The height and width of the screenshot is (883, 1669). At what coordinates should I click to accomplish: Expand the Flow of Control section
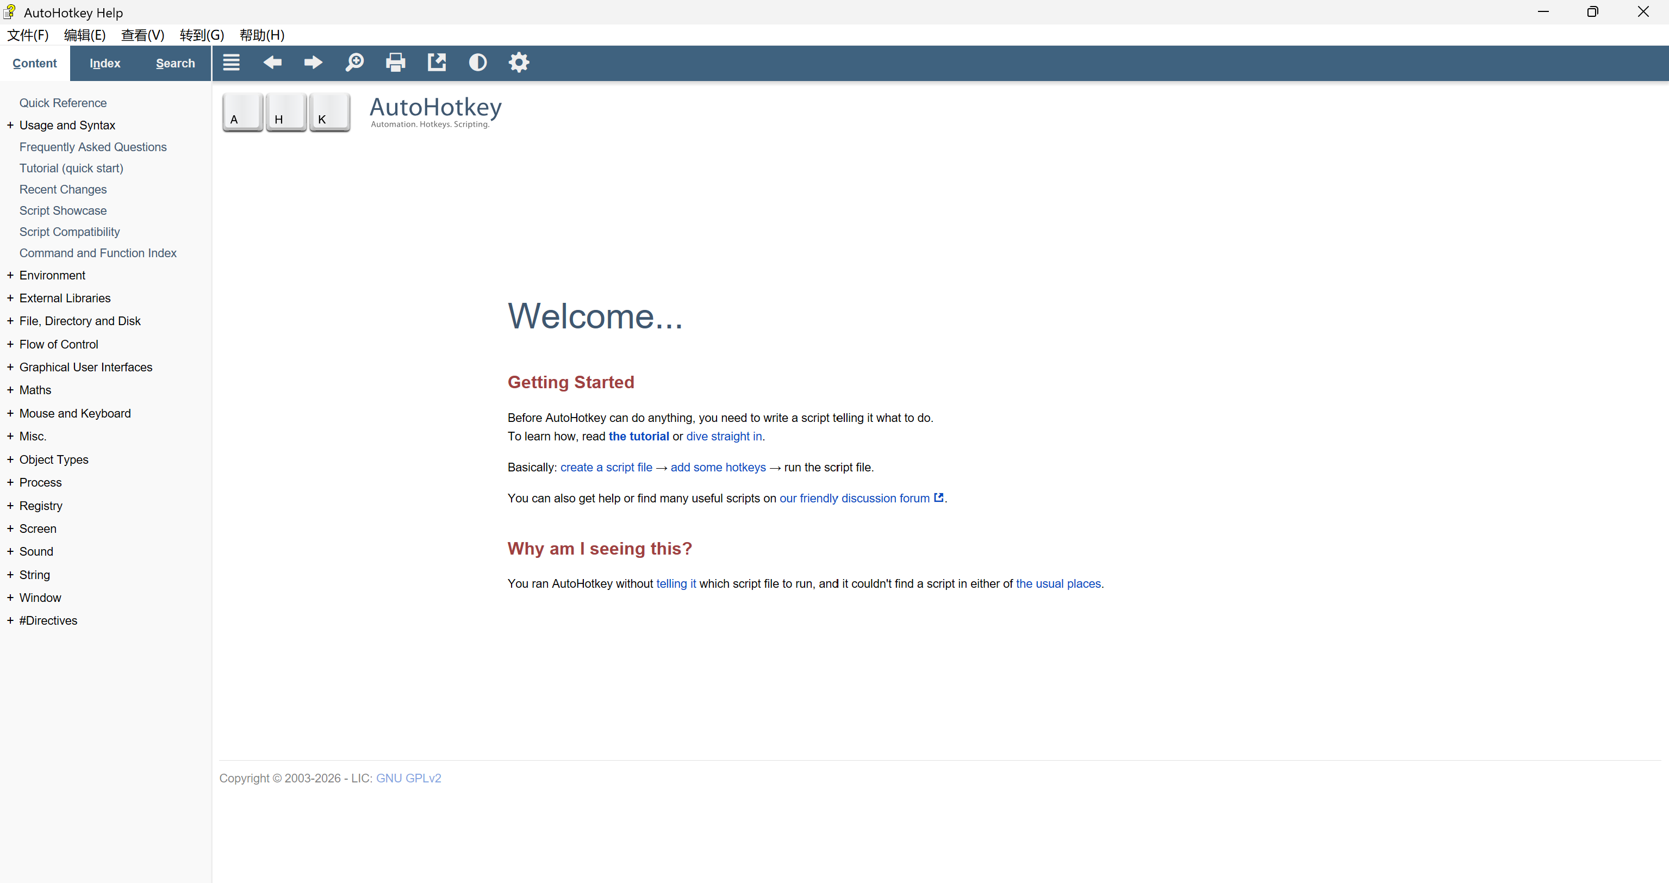point(10,344)
